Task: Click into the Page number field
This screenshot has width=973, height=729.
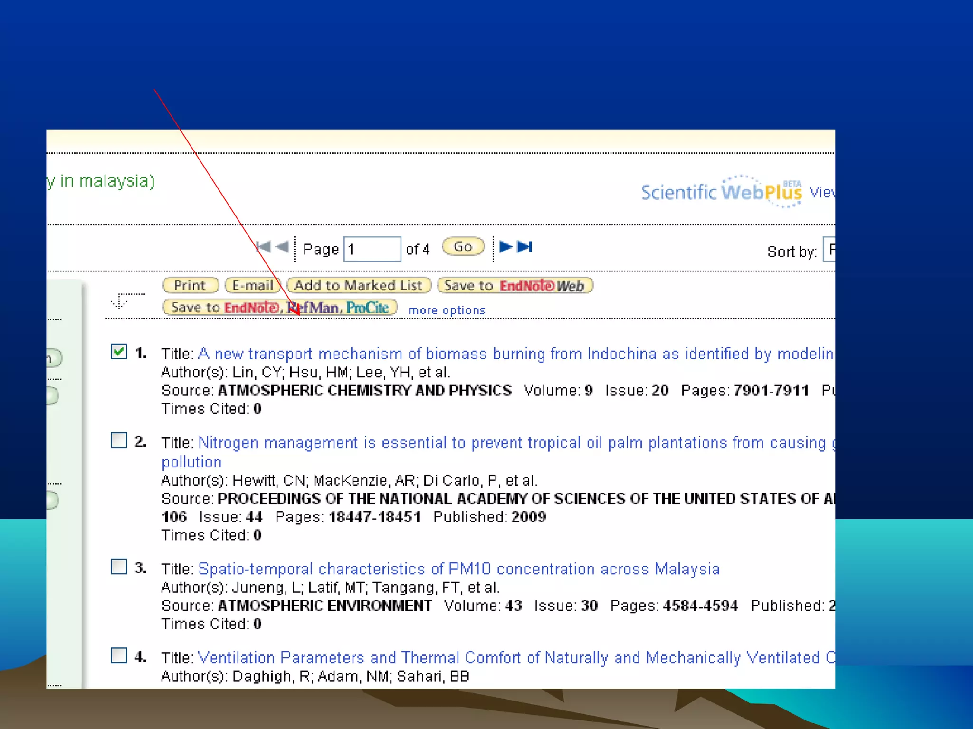Action: 372,249
